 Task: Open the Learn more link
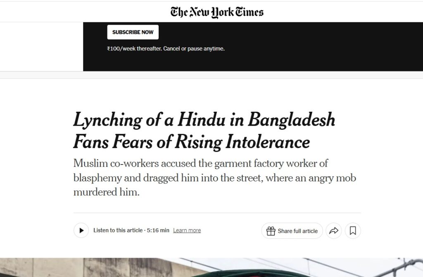(187, 230)
